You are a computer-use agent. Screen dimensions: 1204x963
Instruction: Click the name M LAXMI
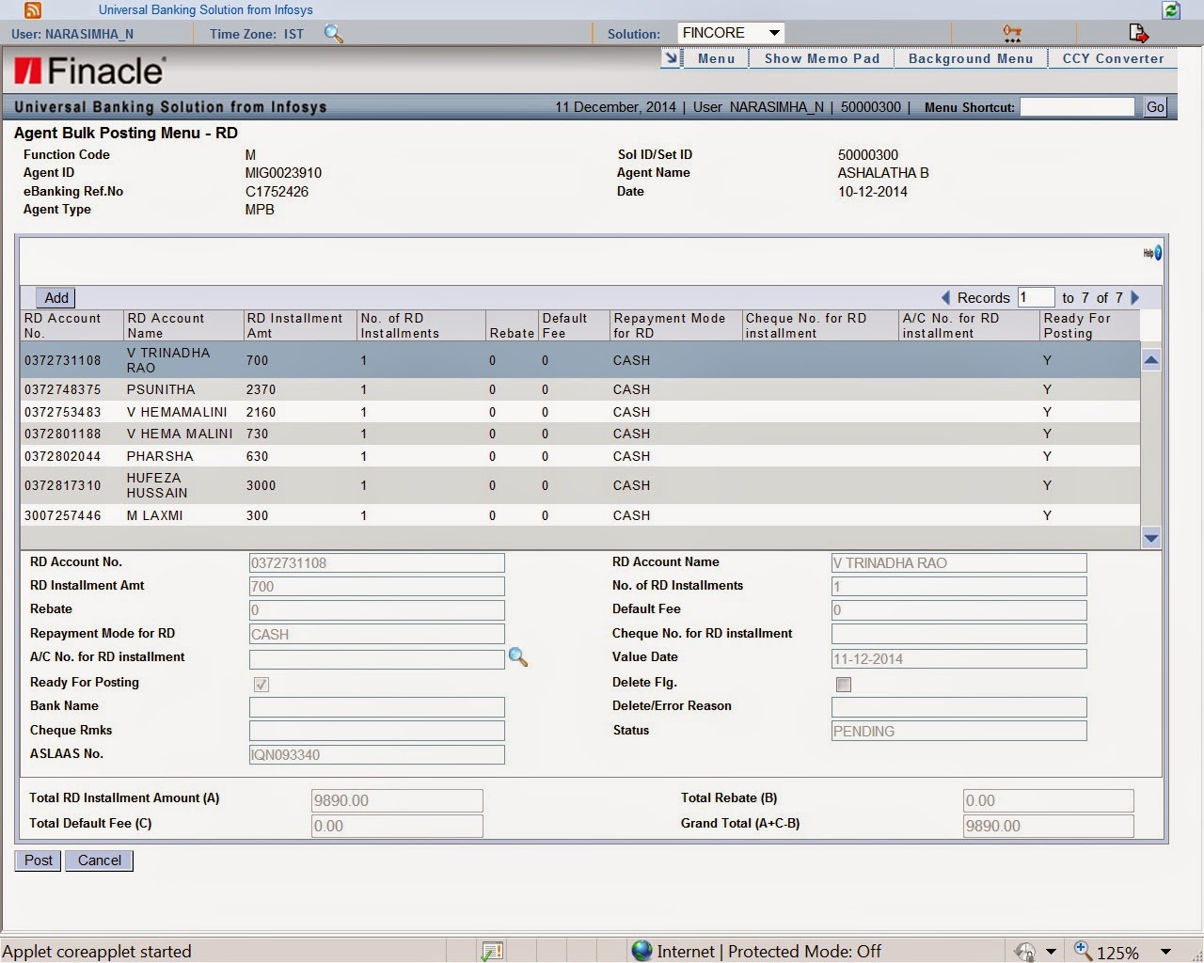[x=155, y=515]
